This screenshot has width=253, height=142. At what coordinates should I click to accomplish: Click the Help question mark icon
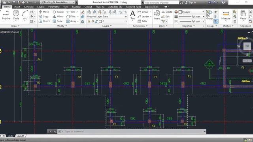223,2
